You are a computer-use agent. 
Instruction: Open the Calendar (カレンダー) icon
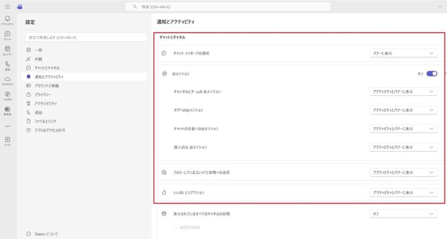[x=8, y=50]
